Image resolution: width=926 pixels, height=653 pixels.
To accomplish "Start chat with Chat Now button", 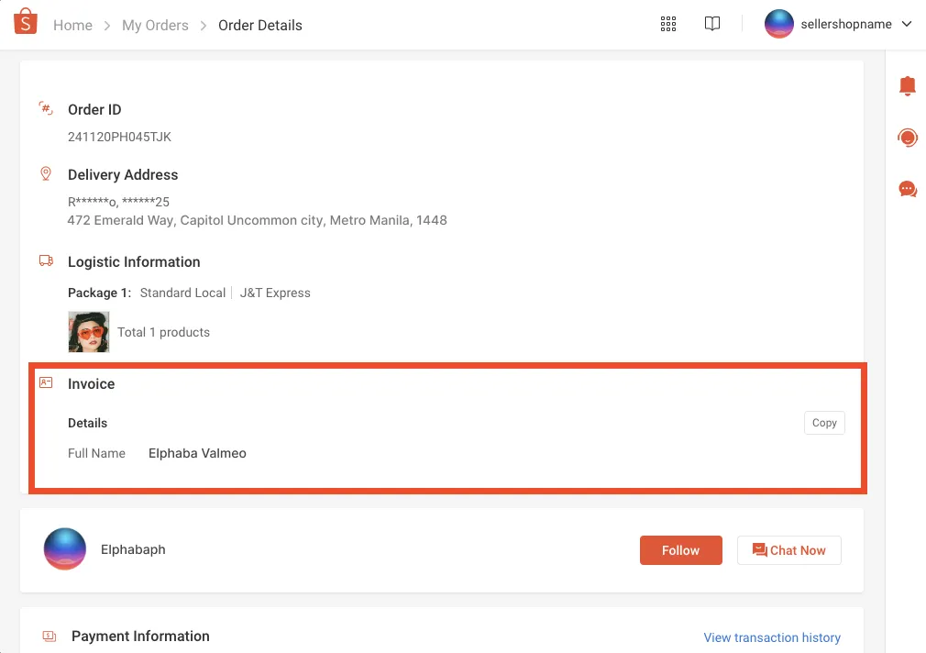I will (x=788, y=550).
